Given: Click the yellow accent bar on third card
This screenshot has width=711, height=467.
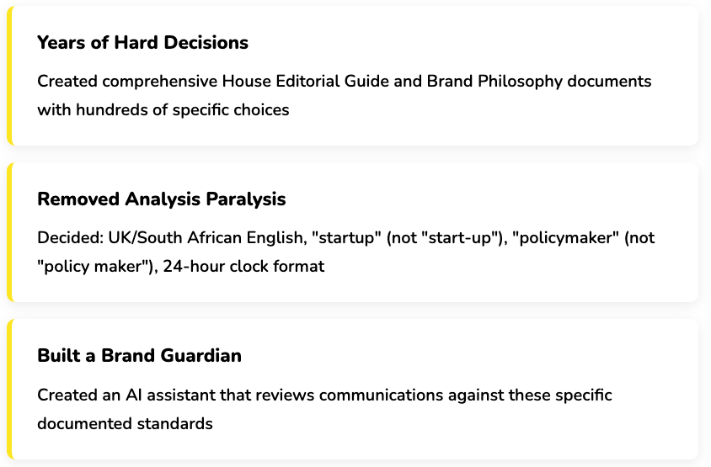Looking at the screenshot, I should [x=9, y=389].
